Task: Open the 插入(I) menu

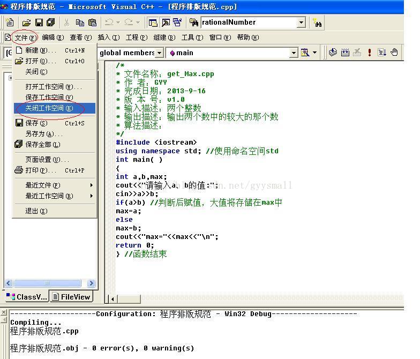Action: [108, 38]
